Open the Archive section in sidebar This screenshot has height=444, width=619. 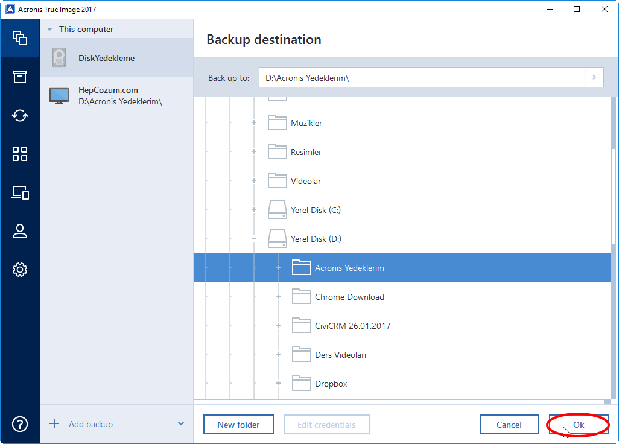coord(20,77)
